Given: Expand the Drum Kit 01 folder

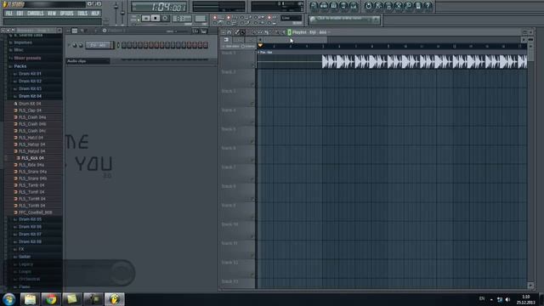Looking at the screenshot, I should (x=30, y=74).
